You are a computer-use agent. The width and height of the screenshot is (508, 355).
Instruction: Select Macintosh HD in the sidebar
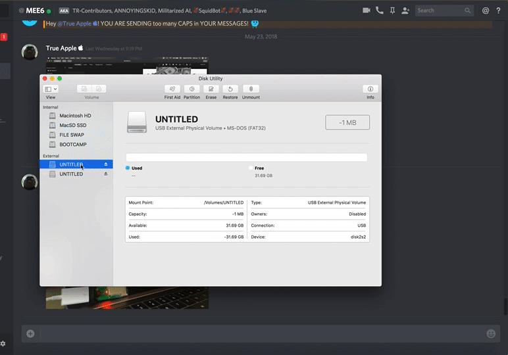click(x=76, y=116)
